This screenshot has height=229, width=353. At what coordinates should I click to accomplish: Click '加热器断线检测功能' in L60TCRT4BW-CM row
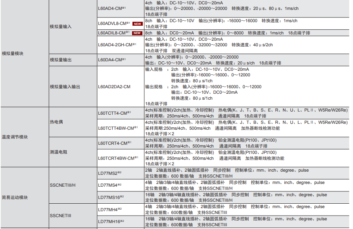[x=265, y=158]
